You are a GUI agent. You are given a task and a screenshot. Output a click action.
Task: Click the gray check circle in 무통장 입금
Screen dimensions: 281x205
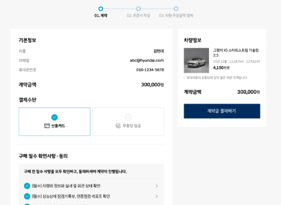point(128,117)
